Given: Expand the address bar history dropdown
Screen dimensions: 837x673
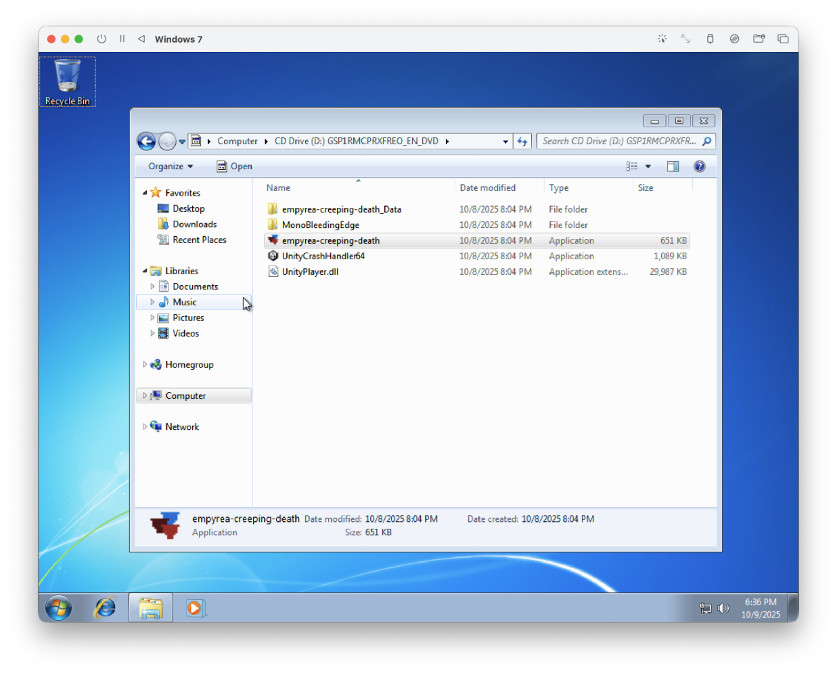Looking at the screenshot, I should pyautogui.click(x=505, y=142).
